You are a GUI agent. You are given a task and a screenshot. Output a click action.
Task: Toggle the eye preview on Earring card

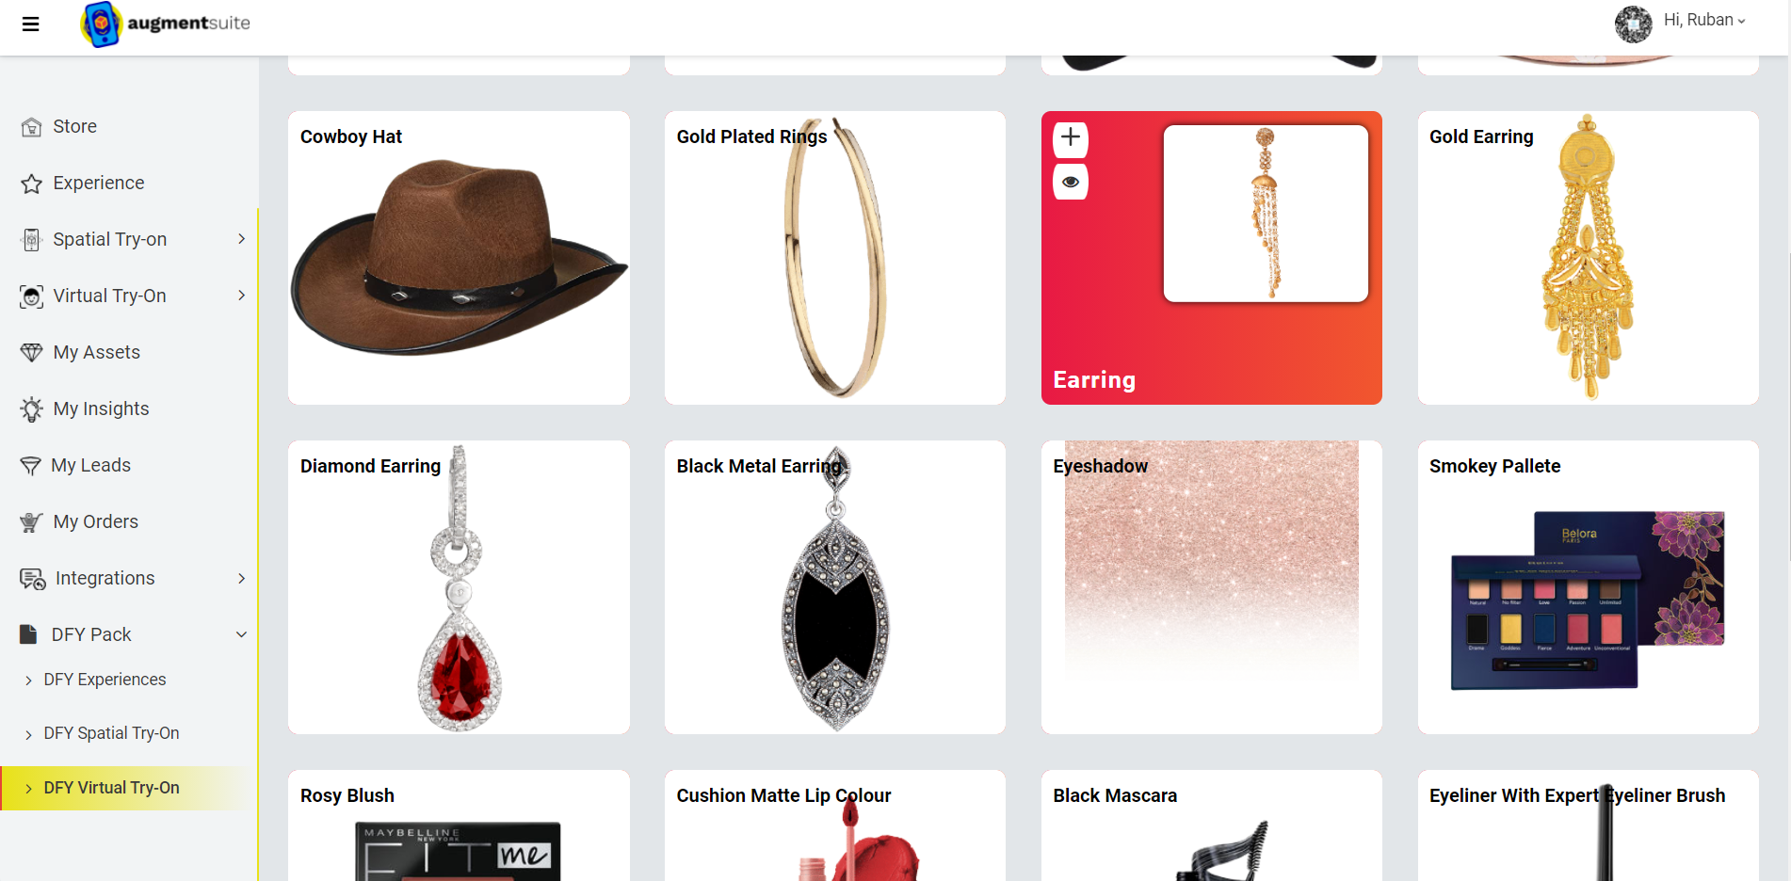click(x=1071, y=182)
